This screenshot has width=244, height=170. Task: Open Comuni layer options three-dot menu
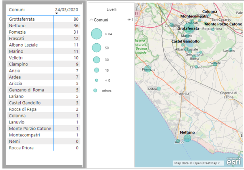click(x=132, y=20)
